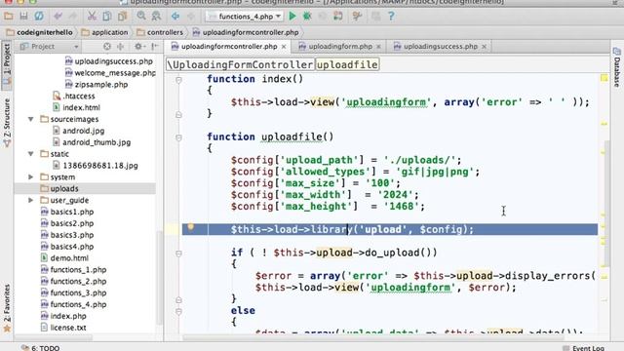Select functions_3.php in project tree
The height and width of the screenshot is (351, 624).
click(78, 292)
